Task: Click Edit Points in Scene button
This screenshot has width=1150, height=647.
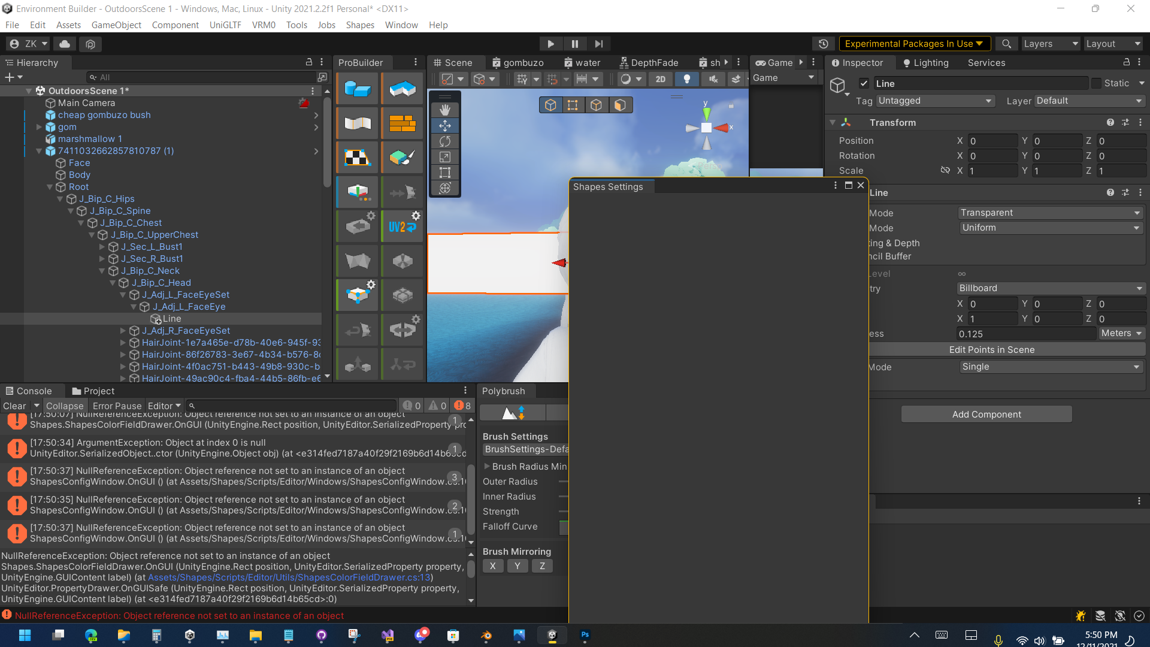Action: (x=992, y=350)
